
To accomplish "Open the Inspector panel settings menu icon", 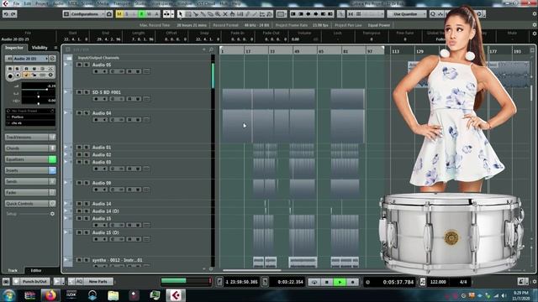I will (55, 48).
